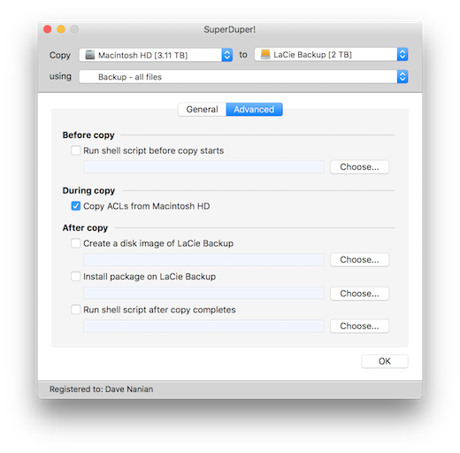Click the orange LaCie Backup drive icon
This screenshot has height=453, width=460.
point(265,54)
